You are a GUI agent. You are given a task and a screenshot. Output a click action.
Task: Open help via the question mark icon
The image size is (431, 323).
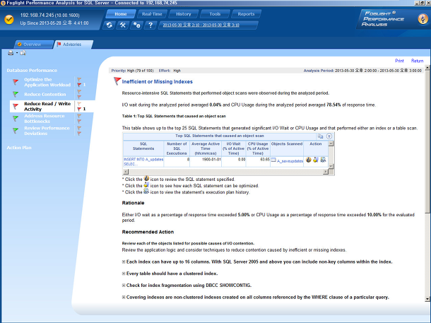150,25
